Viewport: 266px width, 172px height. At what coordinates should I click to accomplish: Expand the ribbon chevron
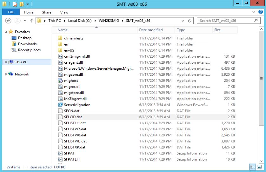[x=254, y=12]
